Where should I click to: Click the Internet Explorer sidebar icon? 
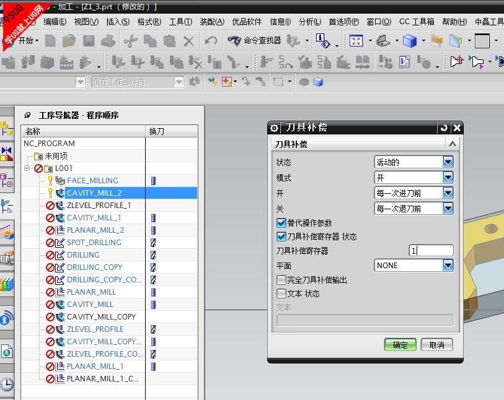tap(7, 352)
